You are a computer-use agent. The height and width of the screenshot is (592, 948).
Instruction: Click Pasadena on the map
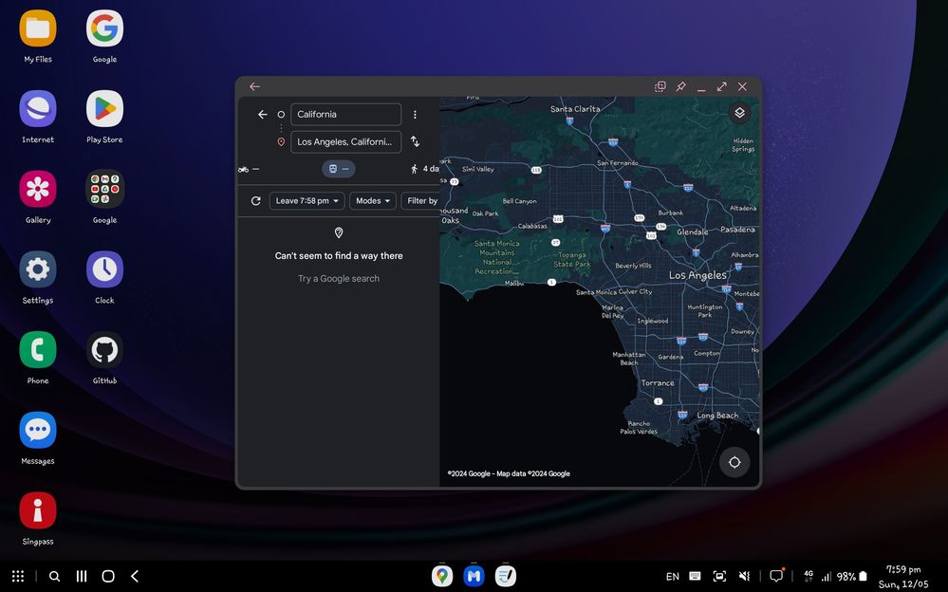click(x=737, y=230)
